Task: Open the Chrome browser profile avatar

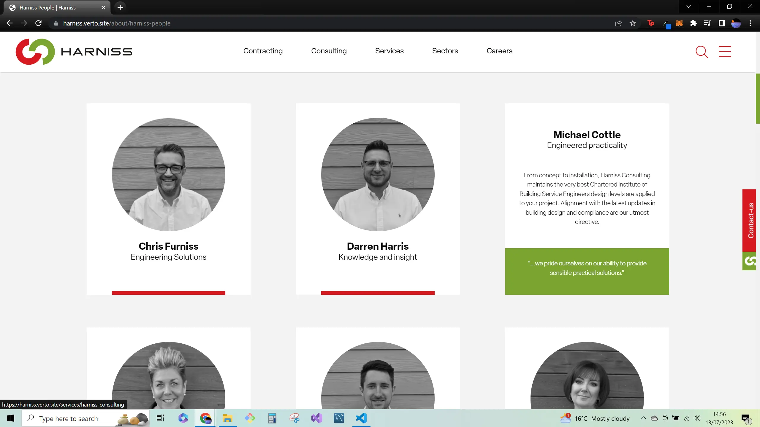Action: pyautogui.click(x=736, y=23)
